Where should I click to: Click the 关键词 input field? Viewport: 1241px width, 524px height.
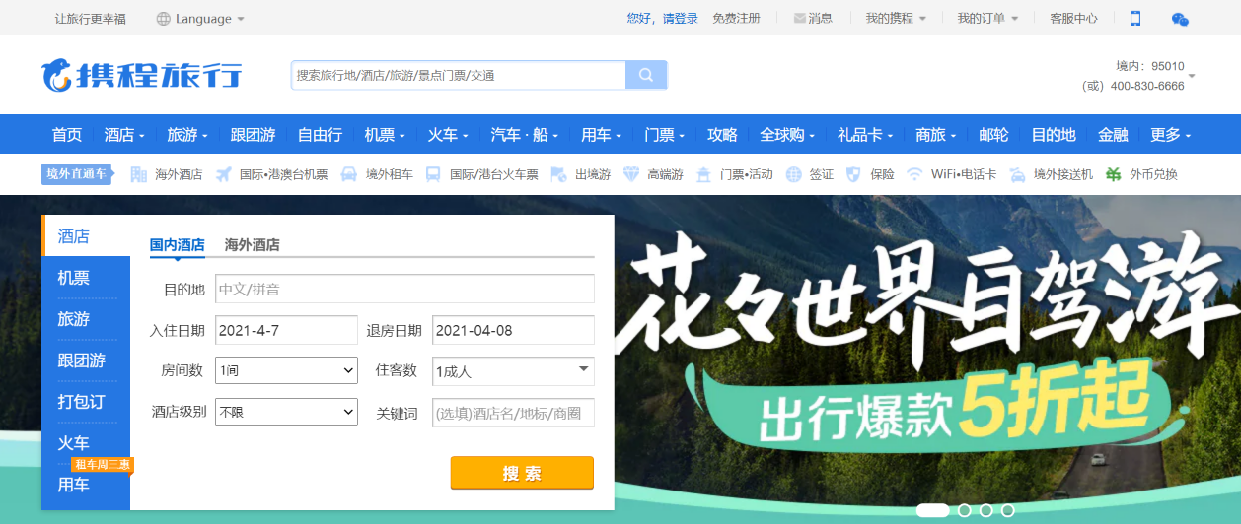[x=513, y=413]
